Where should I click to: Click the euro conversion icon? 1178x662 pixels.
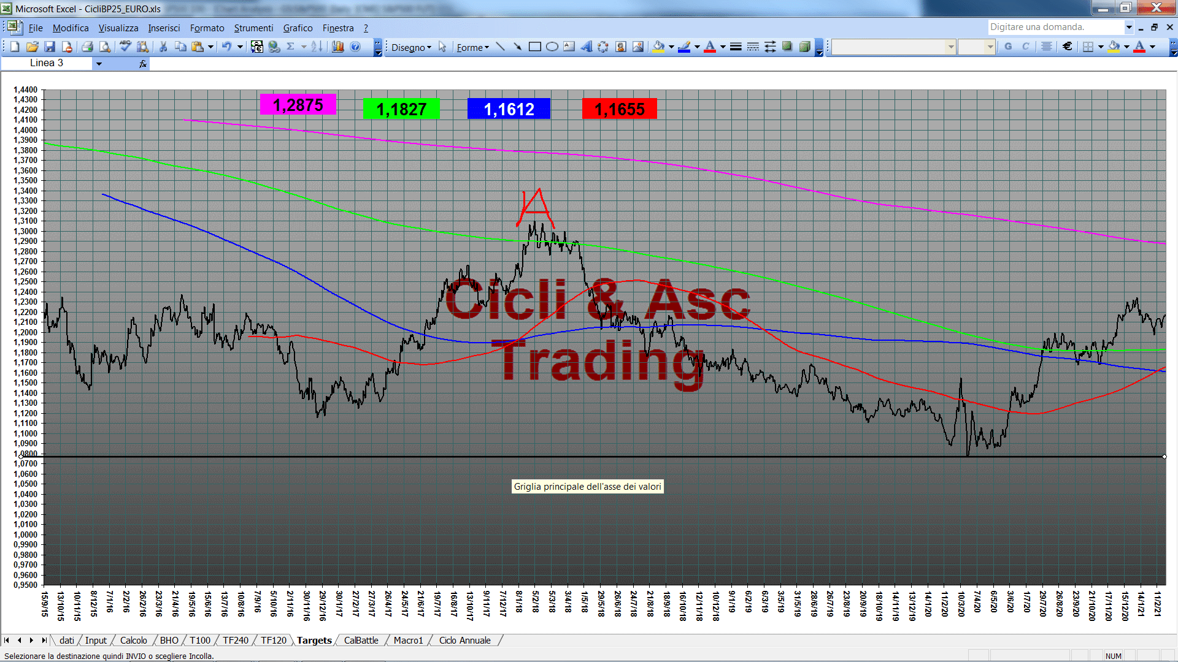pos(257,47)
